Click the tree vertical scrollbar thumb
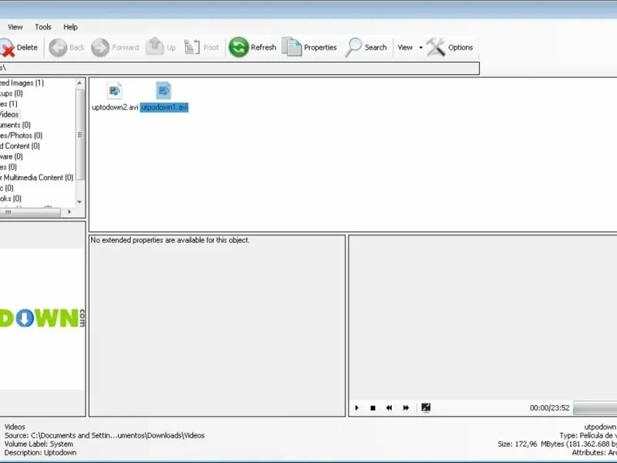617x463 pixels. click(80, 134)
